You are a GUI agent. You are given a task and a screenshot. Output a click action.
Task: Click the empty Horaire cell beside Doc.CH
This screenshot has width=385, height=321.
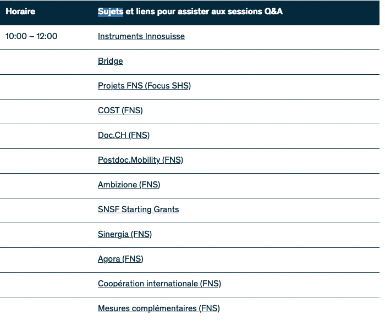click(x=47, y=135)
